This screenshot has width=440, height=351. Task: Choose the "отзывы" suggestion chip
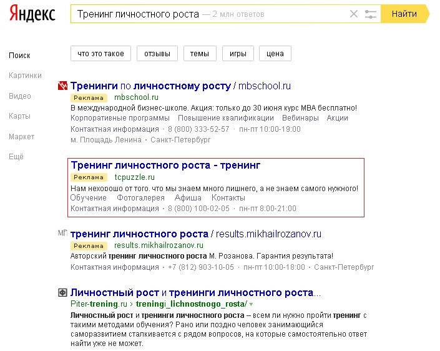(157, 54)
